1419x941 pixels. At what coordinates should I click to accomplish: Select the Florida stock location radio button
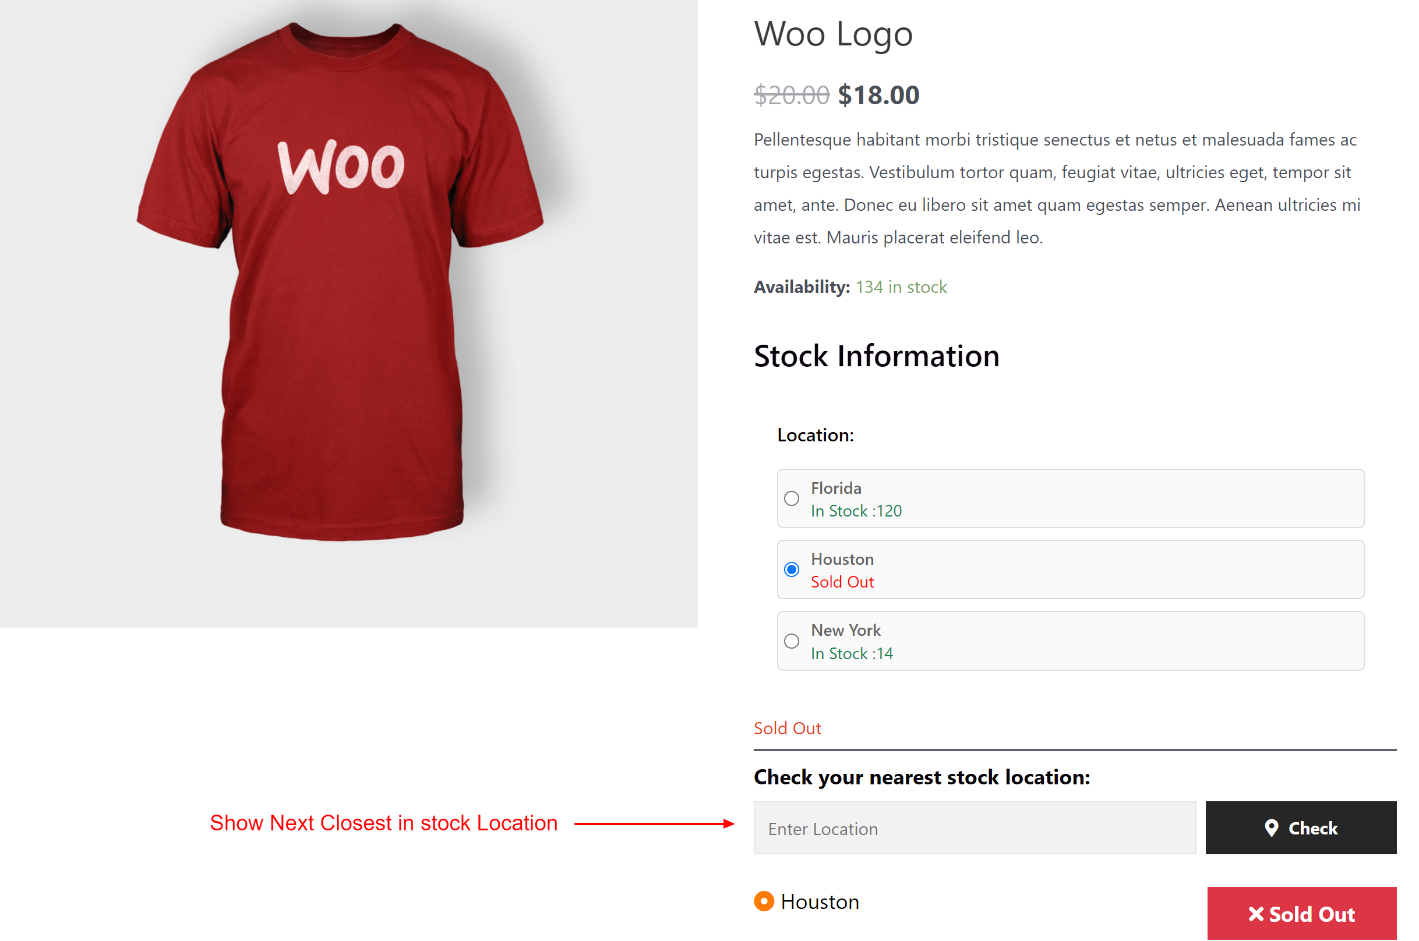coord(792,498)
